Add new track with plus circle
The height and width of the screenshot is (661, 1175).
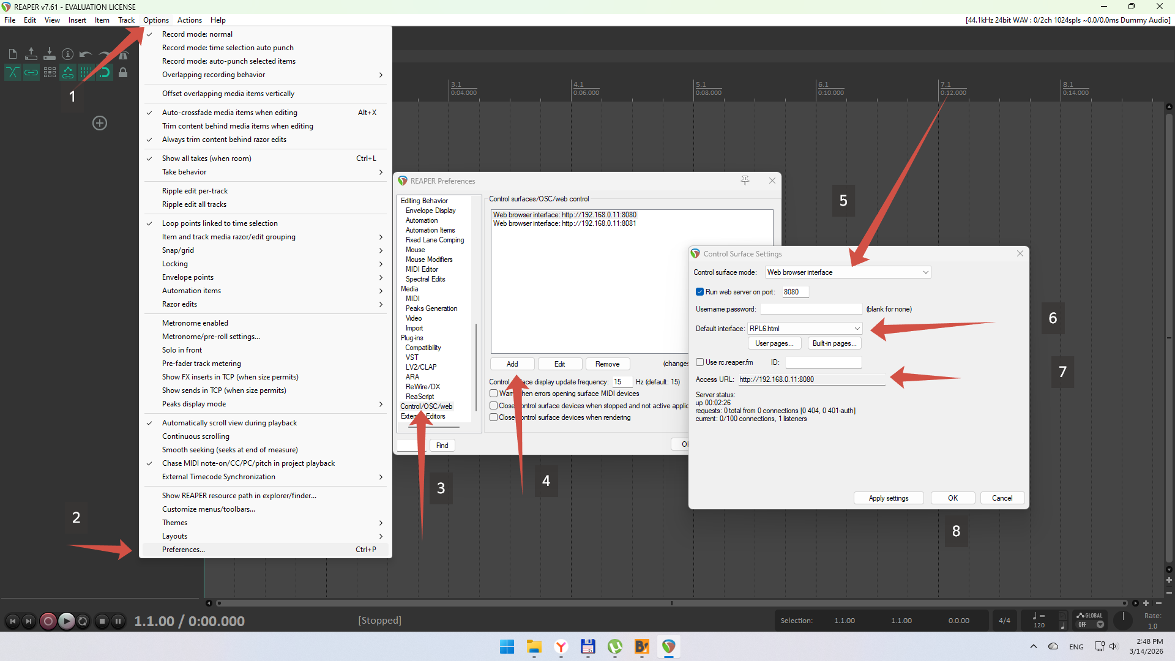click(x=100, y=123)
